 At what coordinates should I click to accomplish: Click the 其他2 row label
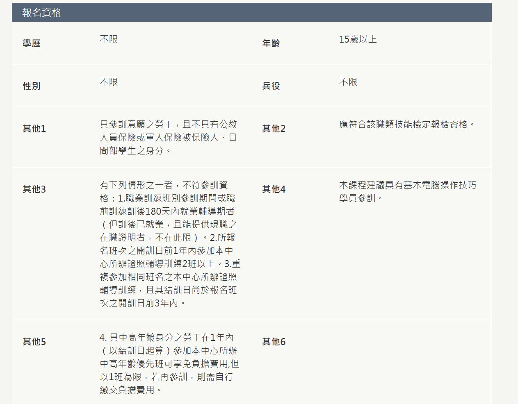(274, 129)
